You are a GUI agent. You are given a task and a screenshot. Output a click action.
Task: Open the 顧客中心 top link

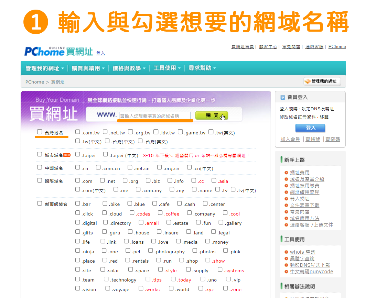tap(268, 46)
